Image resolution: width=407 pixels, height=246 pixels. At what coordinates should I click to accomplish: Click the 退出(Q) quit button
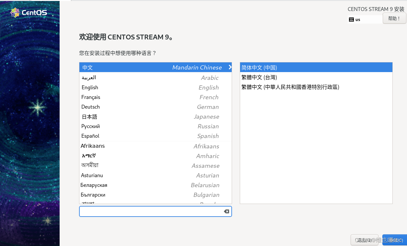tap(364, 240)
